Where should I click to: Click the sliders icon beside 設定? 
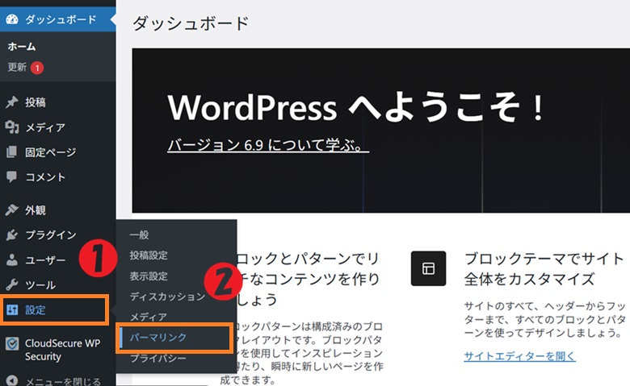tap(12, 309)
